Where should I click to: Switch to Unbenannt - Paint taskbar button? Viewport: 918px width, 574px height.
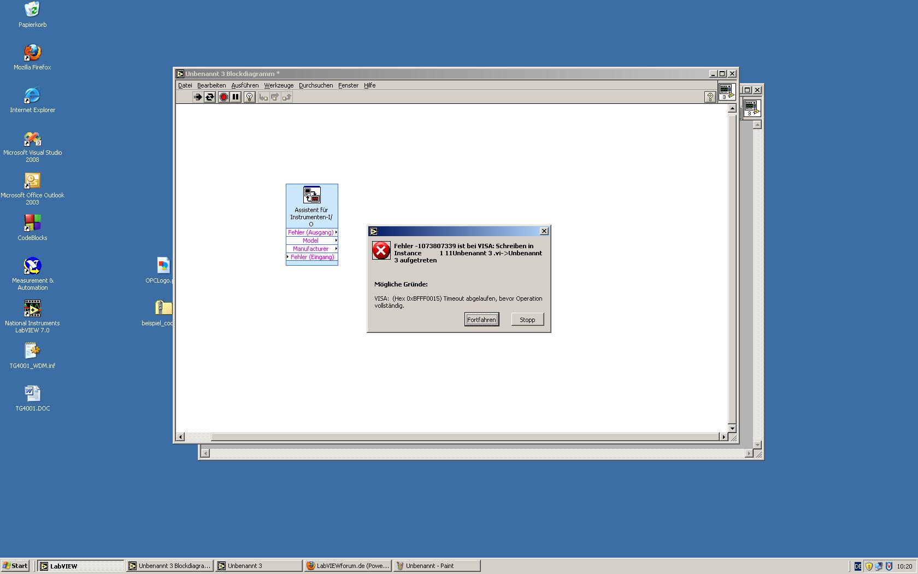437,566
